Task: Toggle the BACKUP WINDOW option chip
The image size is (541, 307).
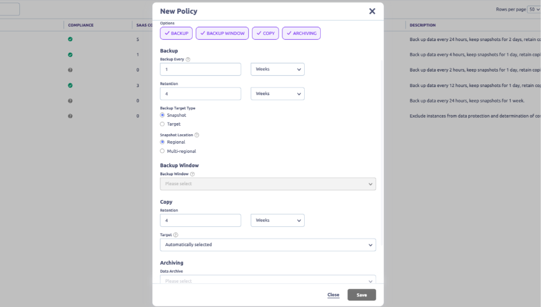Action: (223, 32)
